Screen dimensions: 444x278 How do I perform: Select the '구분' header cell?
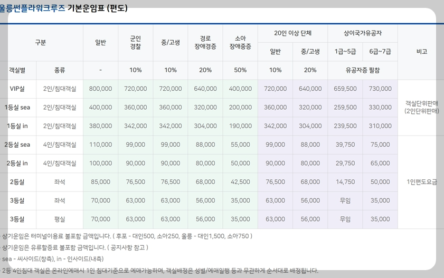click(x=41, y=42)
